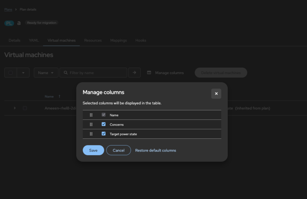Viewport: 307px width, 199px height.
Task: Select the Virtual machines tab
Action: (61, 40)
